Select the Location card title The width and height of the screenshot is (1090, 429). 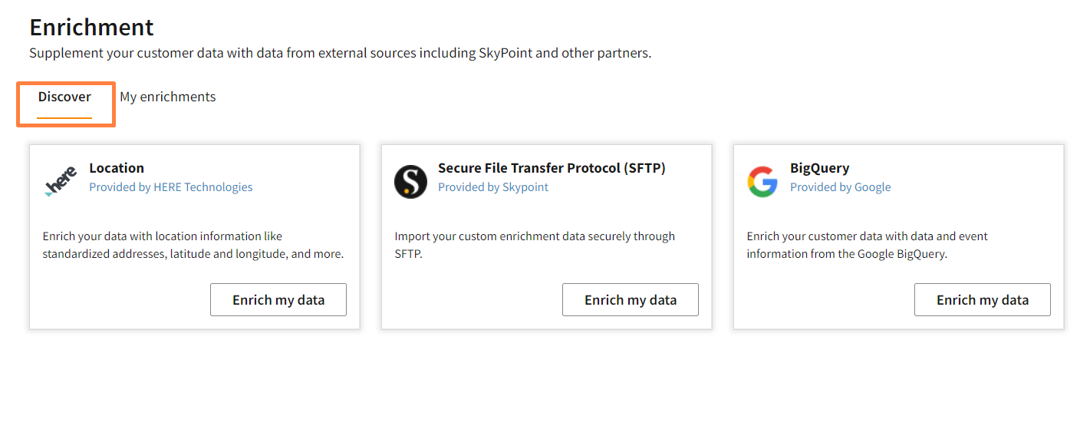click(x=117, y=168)
